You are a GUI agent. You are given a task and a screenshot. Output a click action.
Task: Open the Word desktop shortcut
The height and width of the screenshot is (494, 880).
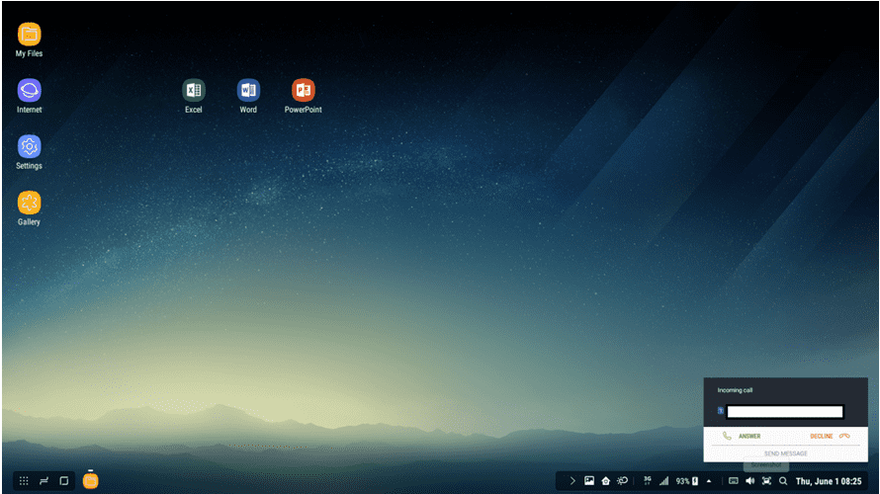[248, 91]
